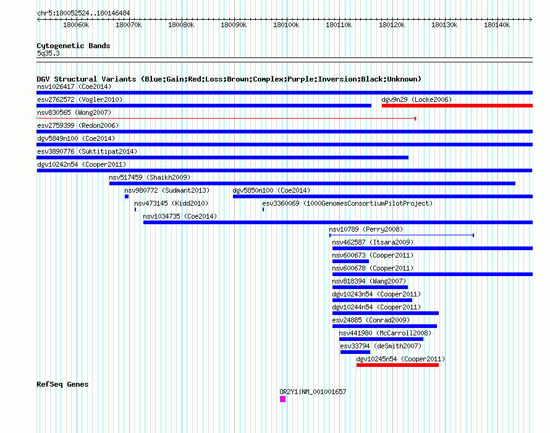Viewport: 550px width, 433px height.
Task: Open dgv10243n54 (Cooper2011) label
Action: pyautogui.click(x=376, y=294)
